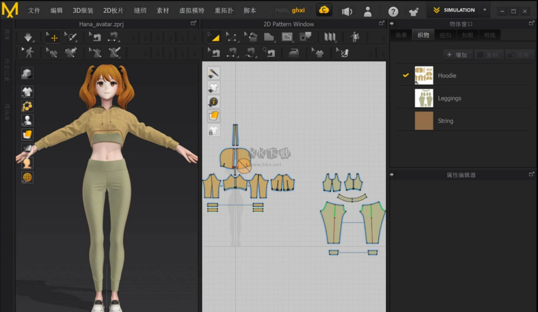Click the globe texture icon in the left sidebar
The image size is (538, 312).
[27, 177]
